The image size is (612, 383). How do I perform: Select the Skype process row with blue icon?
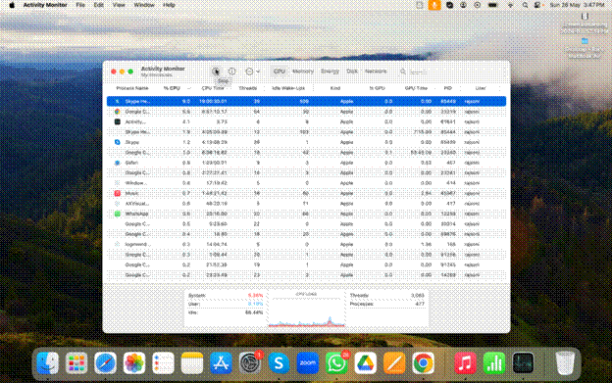coord(306,142)
